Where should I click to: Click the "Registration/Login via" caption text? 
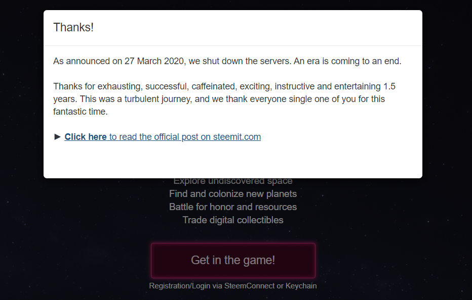pyautogui.click(x=186, y=286)
